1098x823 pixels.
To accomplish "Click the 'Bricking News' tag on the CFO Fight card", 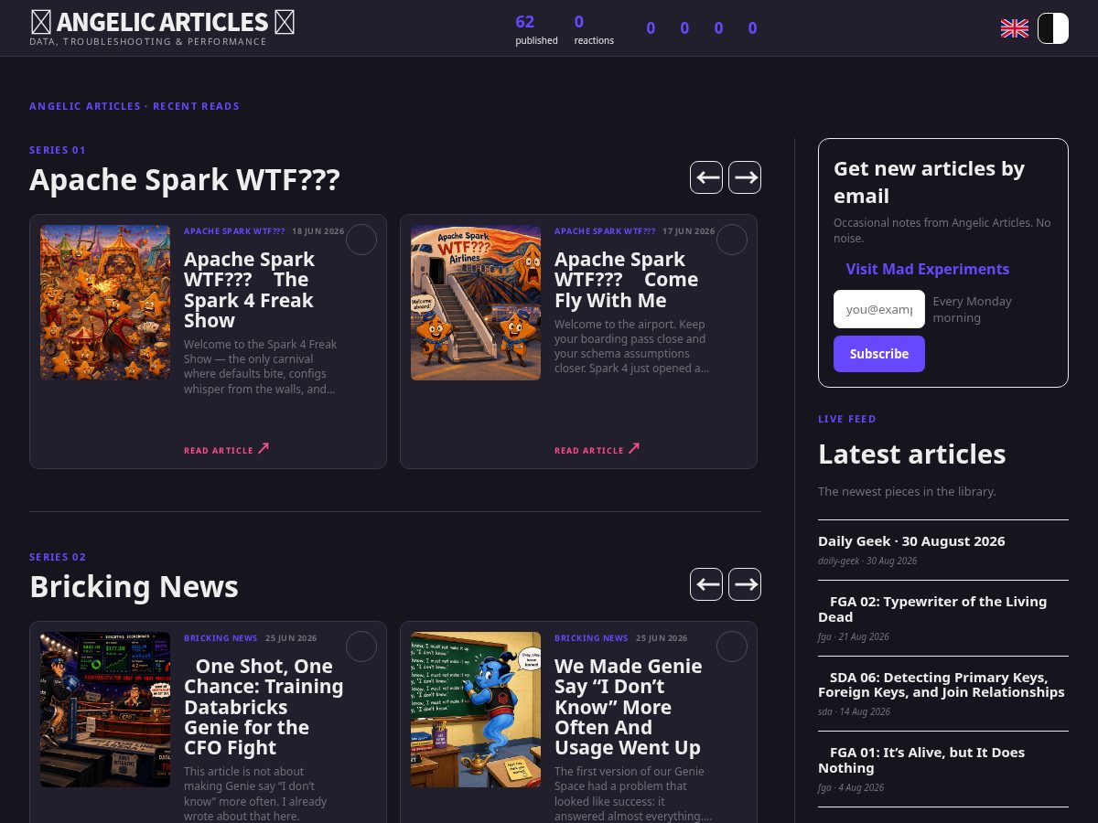I will [221, 638].
